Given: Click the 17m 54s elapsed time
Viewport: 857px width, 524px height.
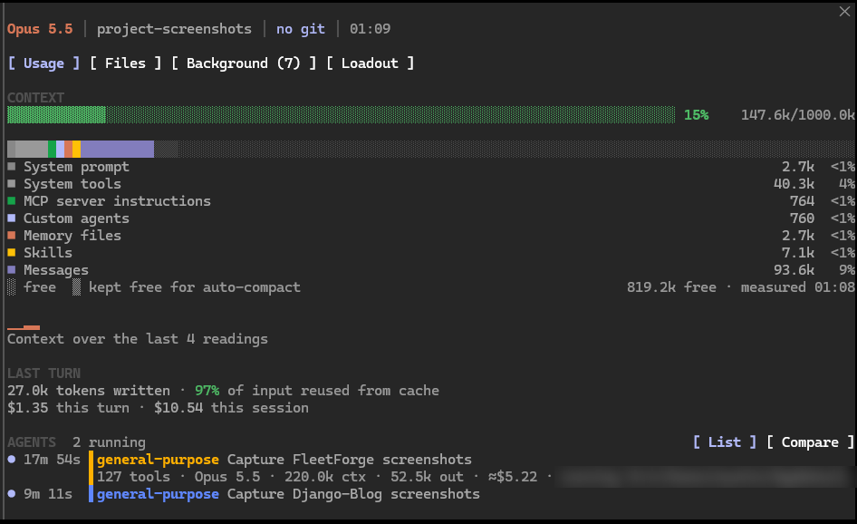Looking at the screenshot, I should pos(52,460).
